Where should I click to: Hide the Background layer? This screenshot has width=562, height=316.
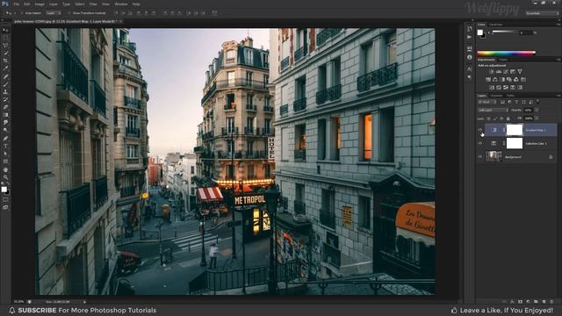tap(480, 156)
